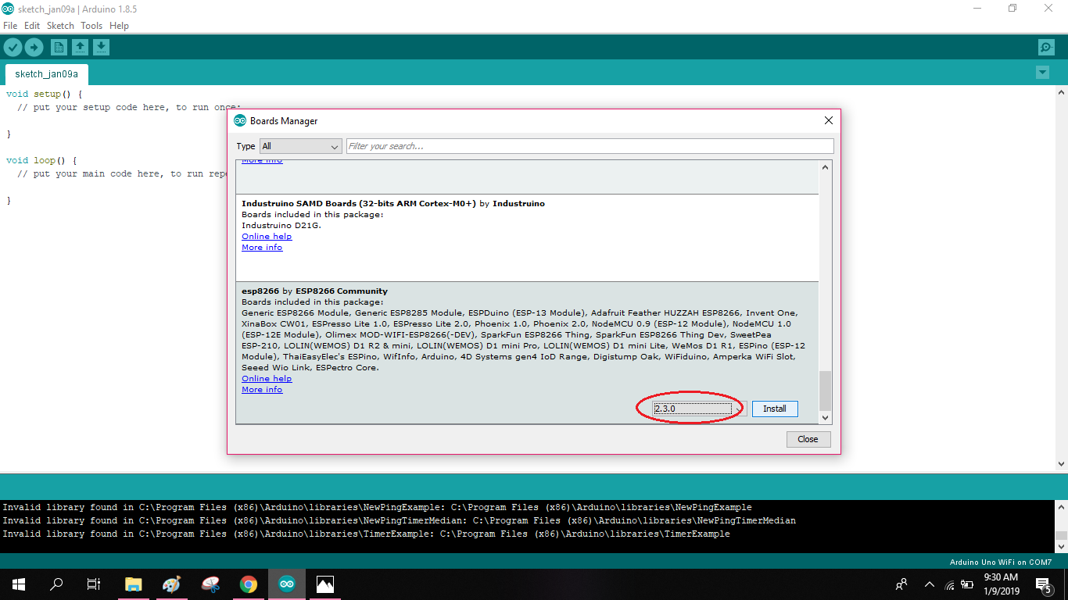Click the Arduino logo in Boards Manager title

(240, 121)
